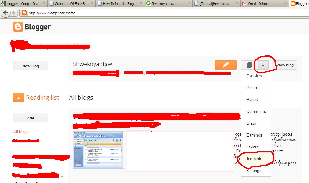Screen dimensions: 309x183
Task: Open the blog options dropdown arrow
Action: coord(263,65)
